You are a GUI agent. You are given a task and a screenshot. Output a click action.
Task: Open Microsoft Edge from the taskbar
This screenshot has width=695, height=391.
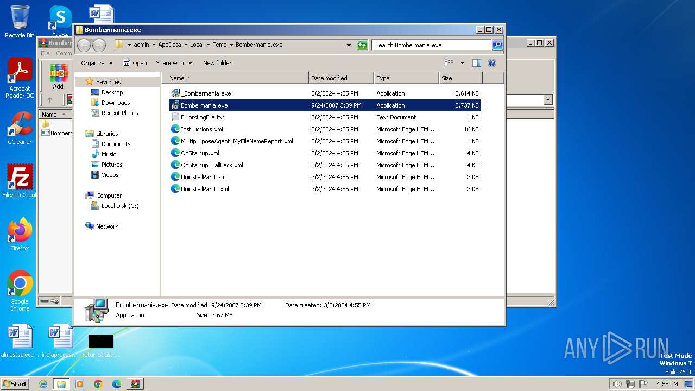(117, 384)
